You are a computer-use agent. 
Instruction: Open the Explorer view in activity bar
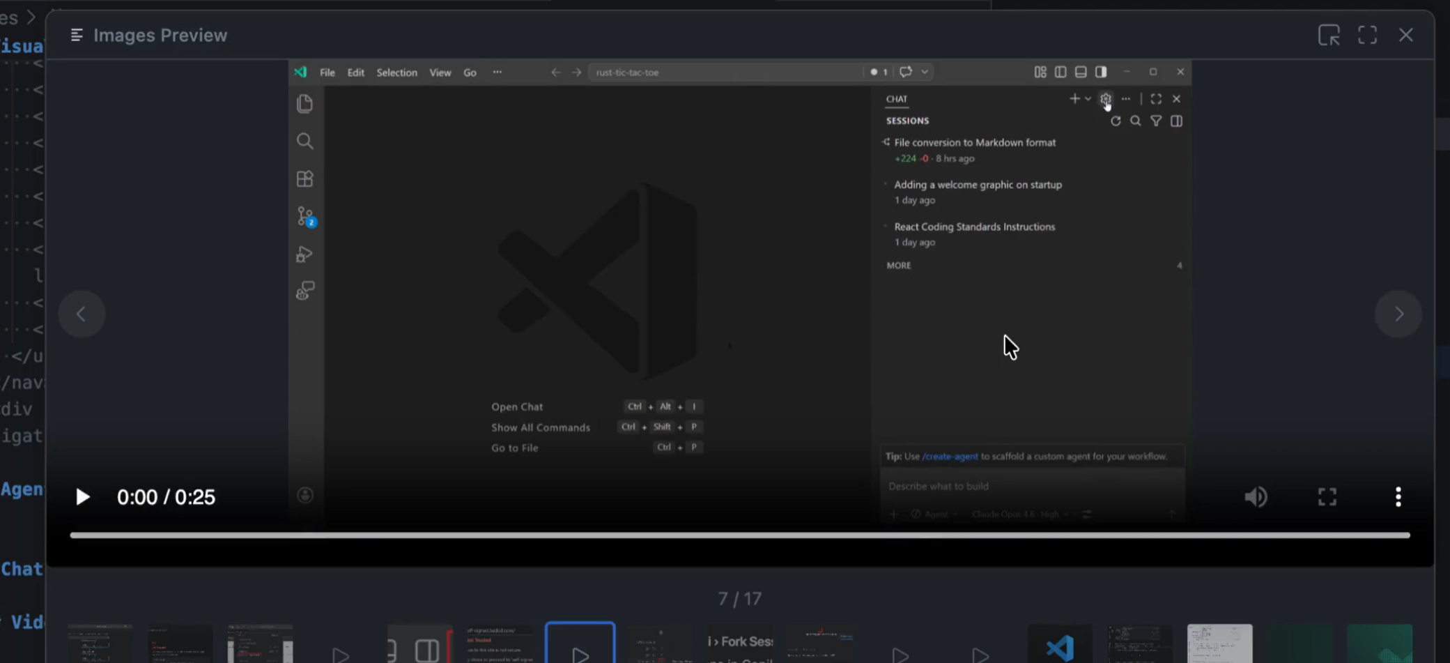(304, 104)
